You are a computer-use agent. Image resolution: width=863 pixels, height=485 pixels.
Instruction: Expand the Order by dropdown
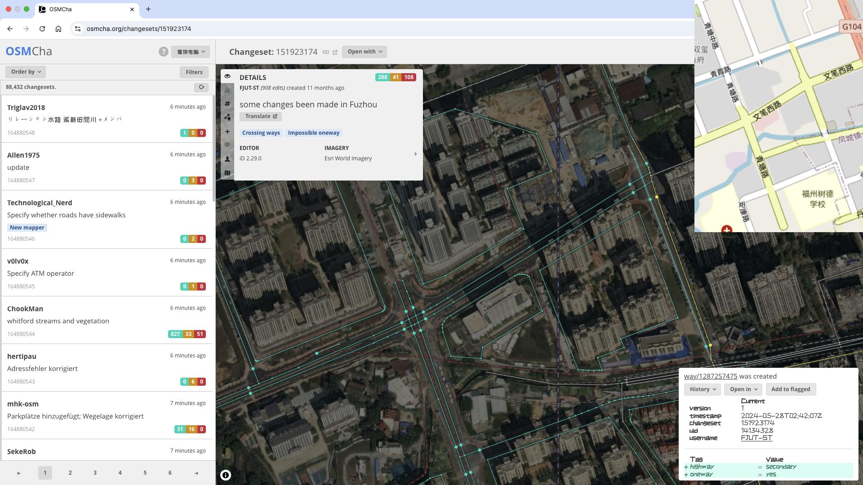pyautogui.click(x=26, y=72)
